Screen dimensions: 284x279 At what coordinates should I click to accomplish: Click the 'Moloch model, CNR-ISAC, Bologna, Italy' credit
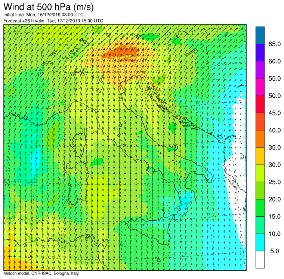pyautogui.click(x=41, y=273)
